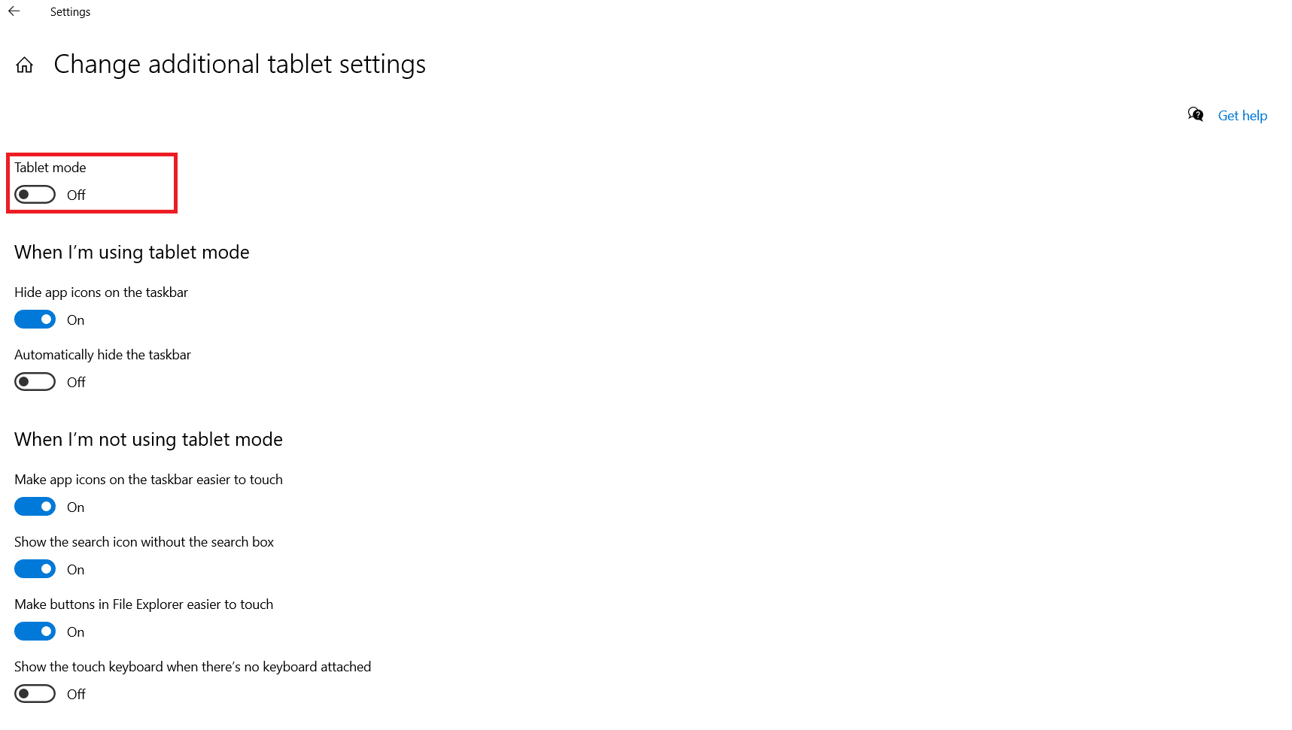Disable Show the search icon without search box
Screen dimensions: 1292x730
point(35,568)
